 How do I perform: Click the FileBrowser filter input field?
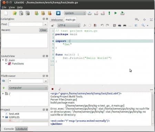(26, 81)
